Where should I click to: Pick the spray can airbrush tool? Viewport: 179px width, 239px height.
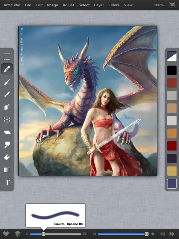click(7, 107)
